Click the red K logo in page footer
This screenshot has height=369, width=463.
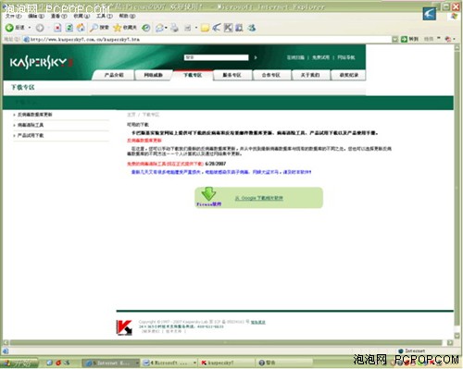click(124, 327)
